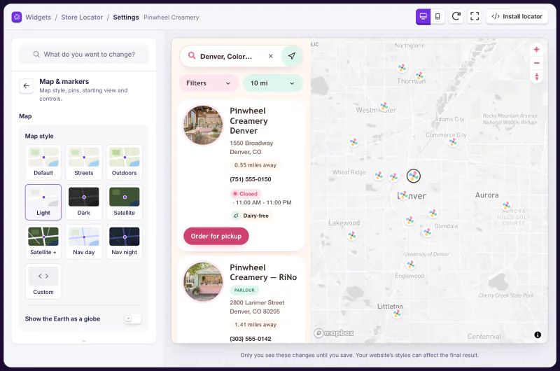The height and width of the screenshot is (371, 560).
Task: Click the pinwheel marker at Littleton
Action: [397, 314]
